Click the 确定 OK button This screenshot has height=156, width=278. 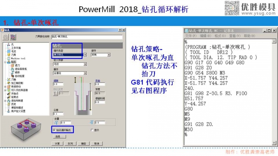(x=83, y=144)
